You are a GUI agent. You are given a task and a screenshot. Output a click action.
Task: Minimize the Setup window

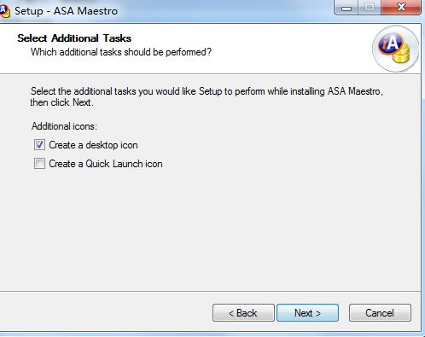point(346,7)
